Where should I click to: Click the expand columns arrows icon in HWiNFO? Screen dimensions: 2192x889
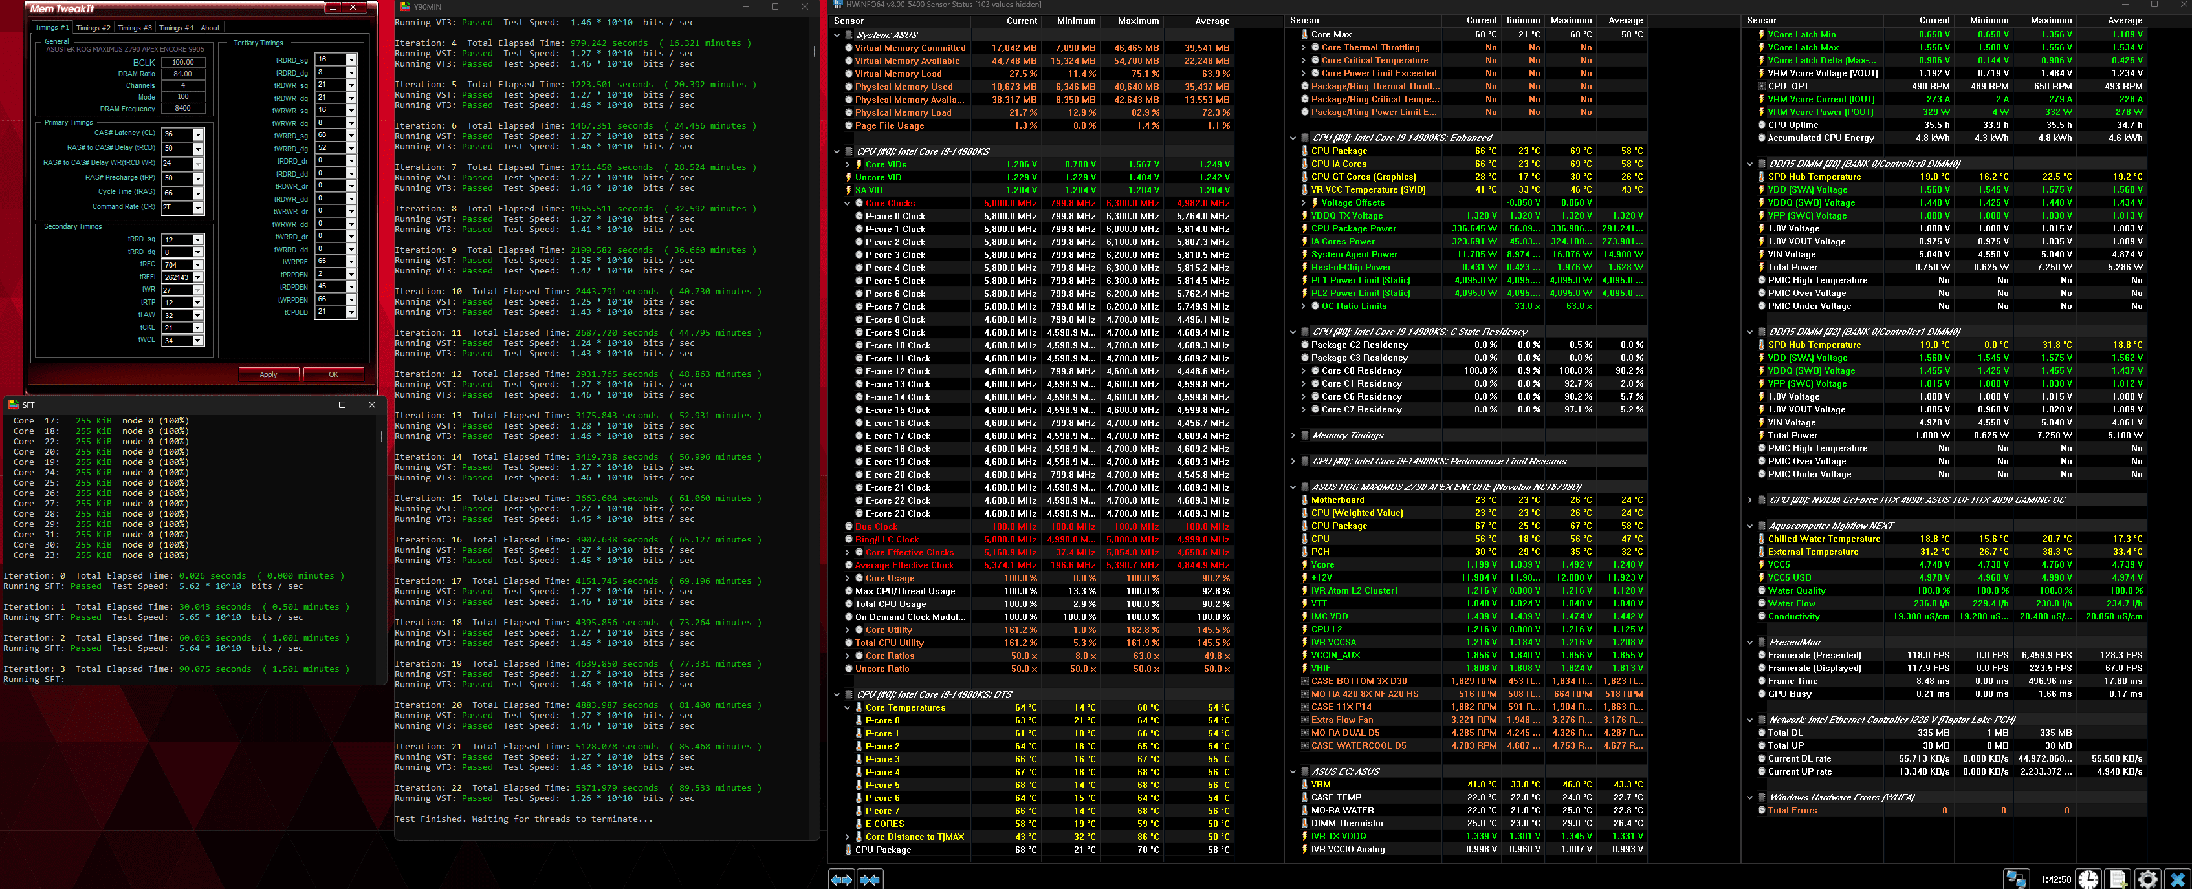pyautogui.click(x=840, y=880)
